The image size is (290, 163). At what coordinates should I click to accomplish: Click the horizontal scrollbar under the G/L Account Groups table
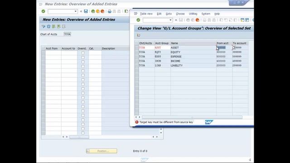[x=192, y=117]
